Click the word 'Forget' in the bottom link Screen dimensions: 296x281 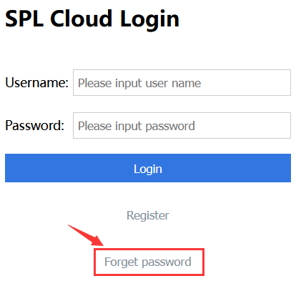(x=122, y=262)
